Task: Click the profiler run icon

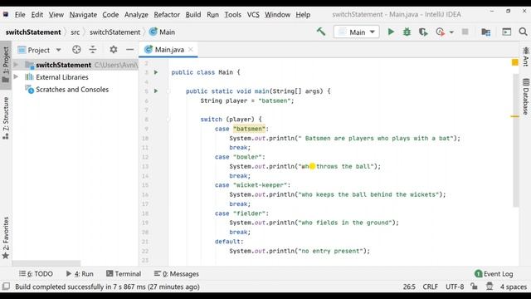Action: 440,32
